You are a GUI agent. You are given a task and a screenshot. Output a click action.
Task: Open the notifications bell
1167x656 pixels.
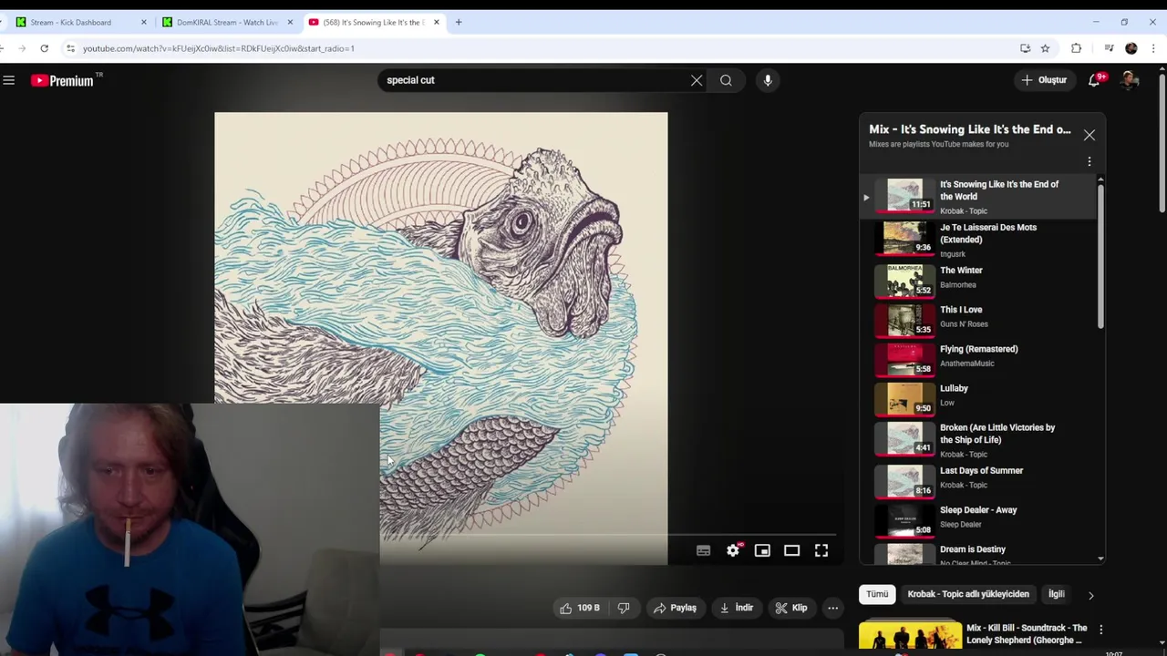click(1095, 80)
